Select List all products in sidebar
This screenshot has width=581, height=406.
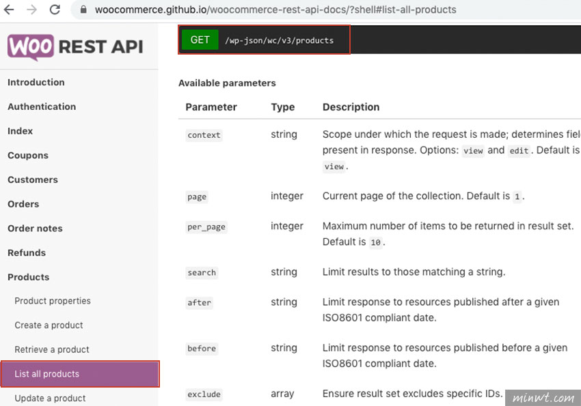[x=80, y=374]
